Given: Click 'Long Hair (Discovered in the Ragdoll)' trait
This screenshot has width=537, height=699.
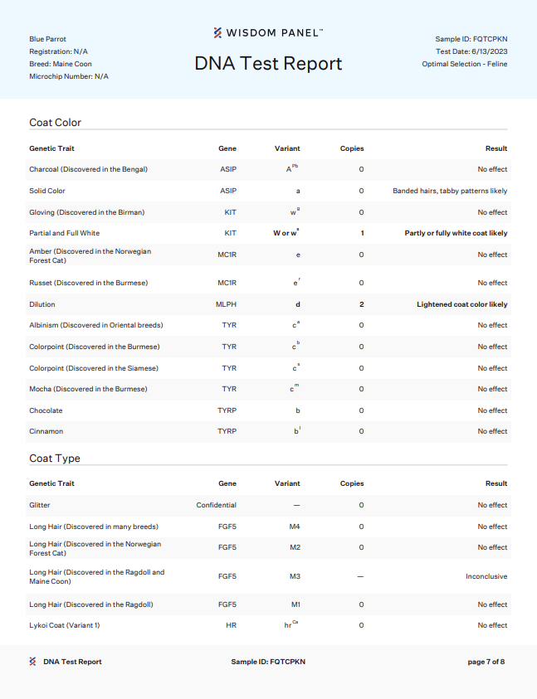Looking at the screenshot, I should pos(91,604).
